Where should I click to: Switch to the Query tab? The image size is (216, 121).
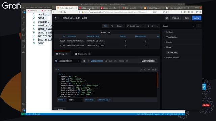tap(62, 54)
